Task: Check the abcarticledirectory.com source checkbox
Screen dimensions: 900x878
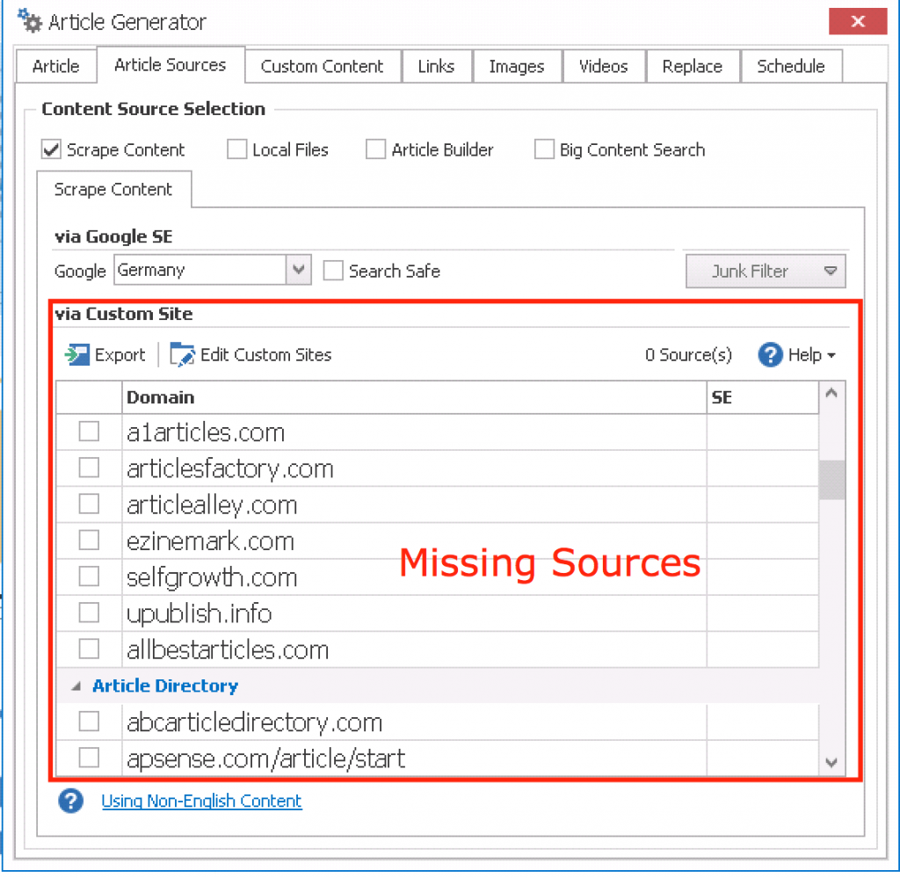Action: [89, 722]
